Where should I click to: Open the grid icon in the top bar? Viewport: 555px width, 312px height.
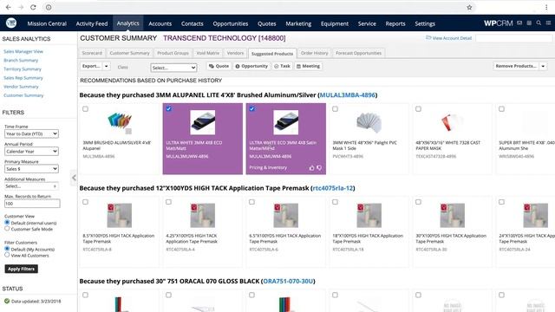pos(529,23)
